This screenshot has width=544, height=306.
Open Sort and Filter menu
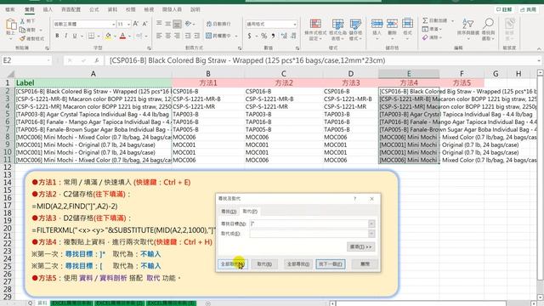pos(467,28)
